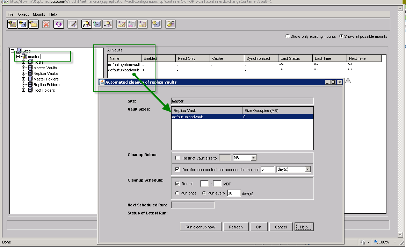The height and width of the screenshot is (248, 406).
Task: Open the MB size unit dropdown
Action: coord(253,158)
